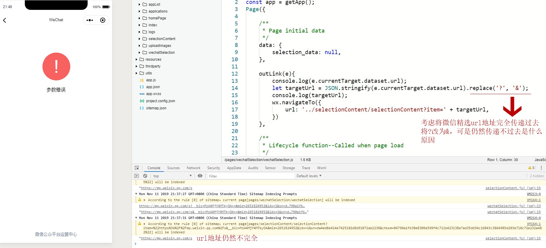This screenshot has width=546, height=248.
Task: Tap the capsule close circle button
Action: (x=103, y=20)
